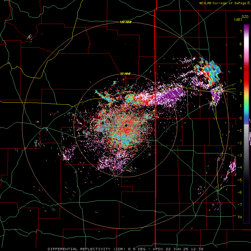The image size is (251, 251).
Task: Select the 5 value on the dB scale
Action: 241,56
